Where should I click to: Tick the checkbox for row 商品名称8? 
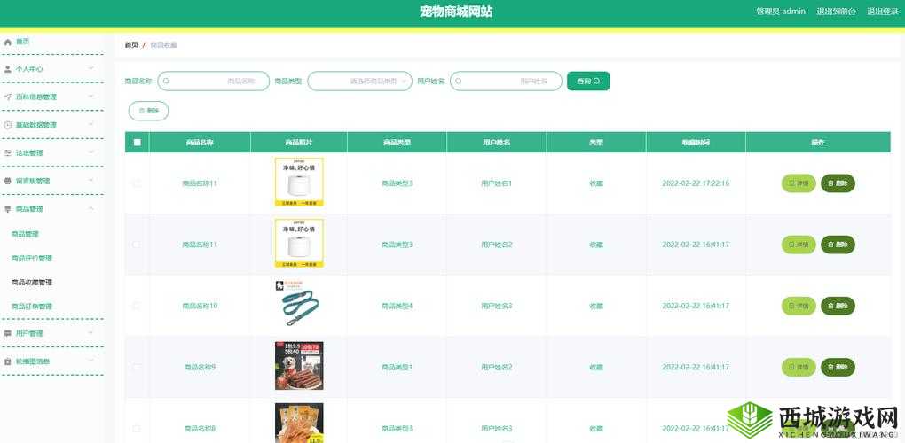click(137, 429)
